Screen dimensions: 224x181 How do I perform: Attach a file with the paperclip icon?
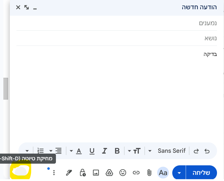[149, 173]
